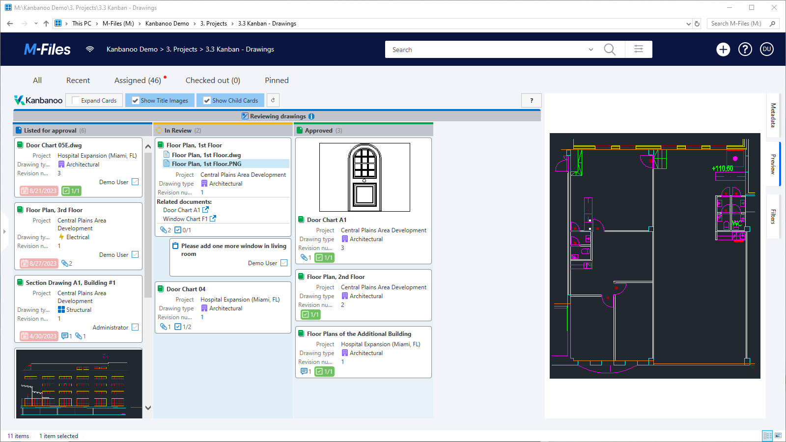The height and width of the screenshot is (442, 786).
Task: Click the search magnifier icon
Action: point(610,50)
